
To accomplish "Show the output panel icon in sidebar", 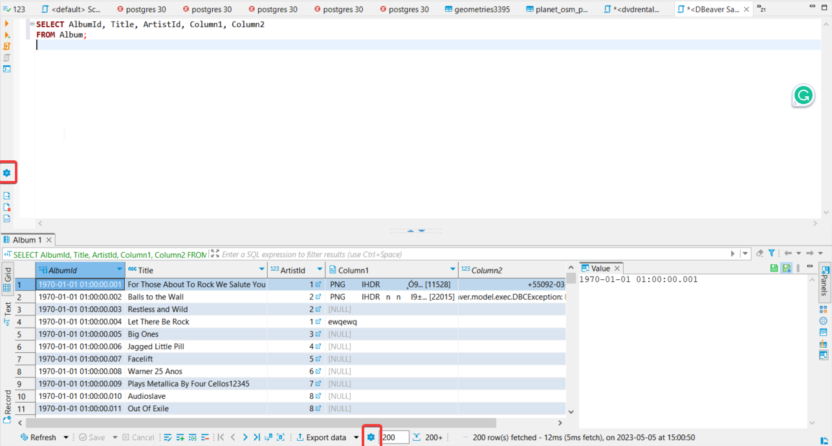I will 7,195.
